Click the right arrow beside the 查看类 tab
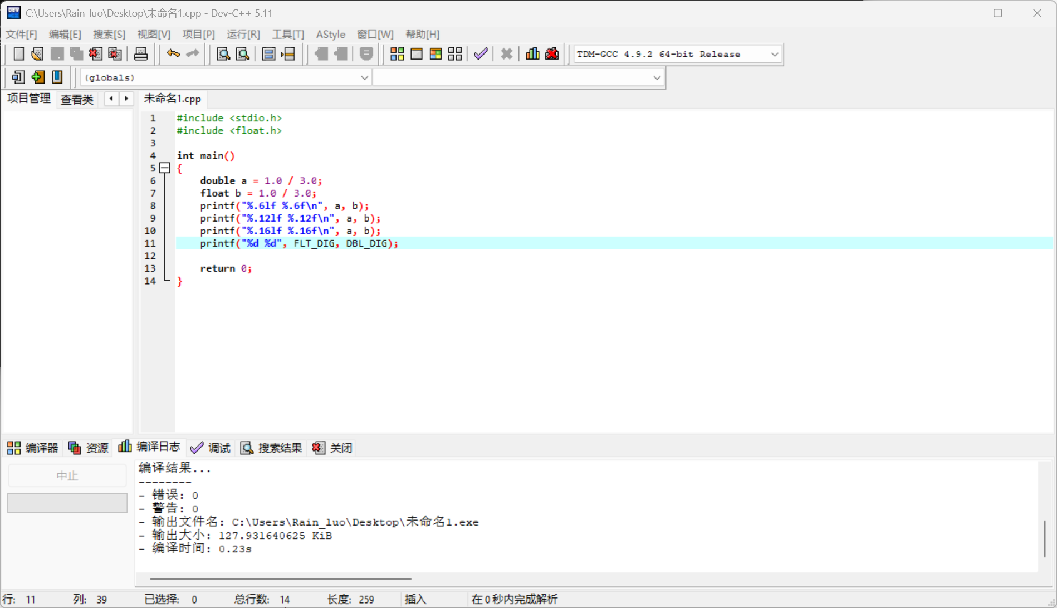 (126, 99)
